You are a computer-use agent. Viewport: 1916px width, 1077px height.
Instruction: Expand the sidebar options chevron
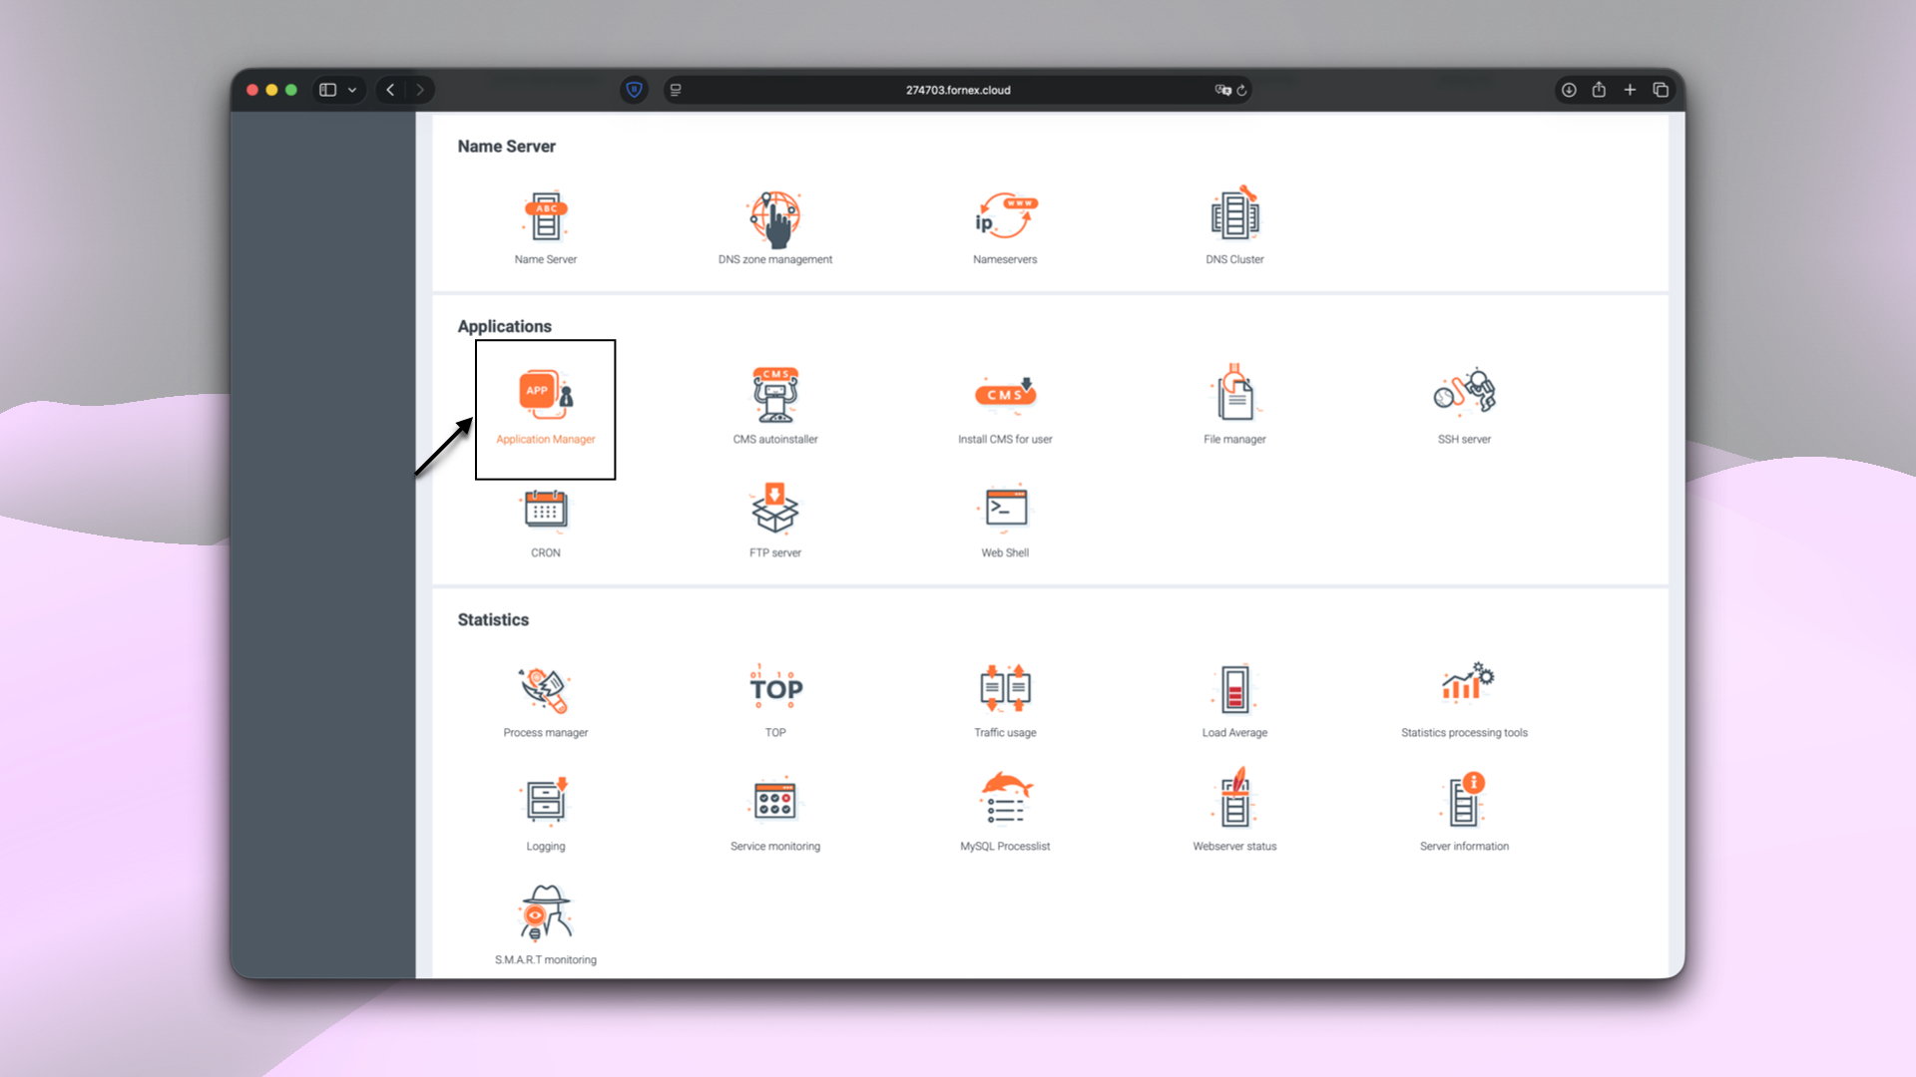[x=351, y=89]
